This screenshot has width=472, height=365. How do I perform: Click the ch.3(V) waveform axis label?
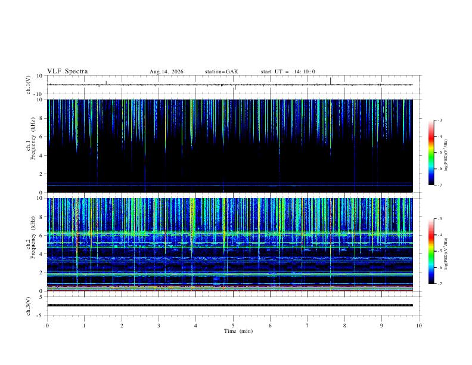point(29,307)
